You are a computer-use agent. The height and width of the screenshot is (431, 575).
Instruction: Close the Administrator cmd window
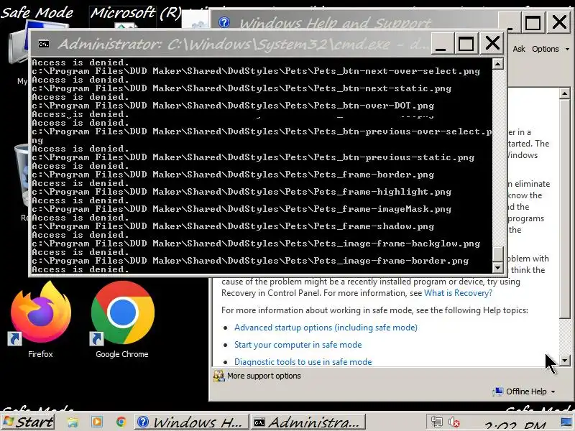tap(492, 44)
